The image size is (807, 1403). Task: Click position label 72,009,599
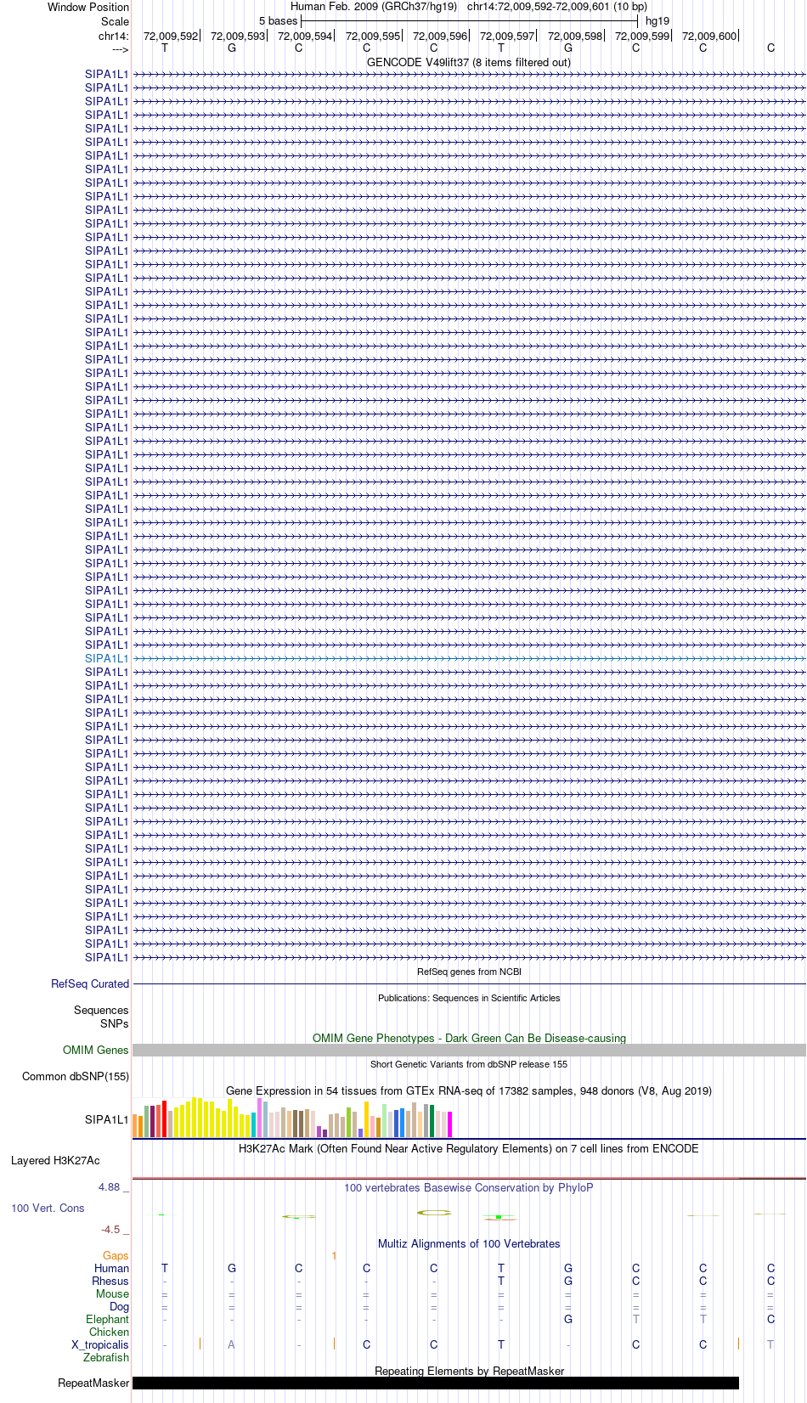642,36
